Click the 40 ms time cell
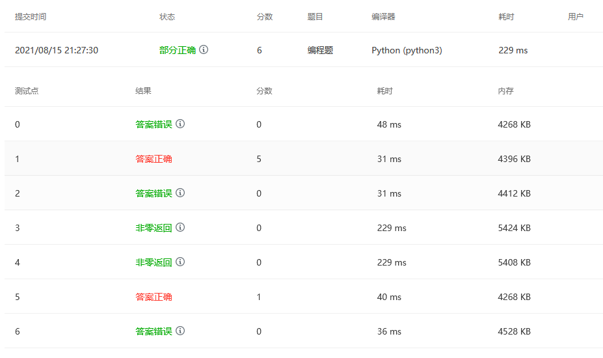Viewport: 603px width, 358px height. [389, 297]
